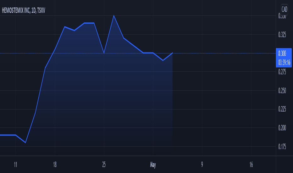Click the 16 date label on time axis
Image resolution: width=293 pixels, height=173 pixels.
pos(251,165)
